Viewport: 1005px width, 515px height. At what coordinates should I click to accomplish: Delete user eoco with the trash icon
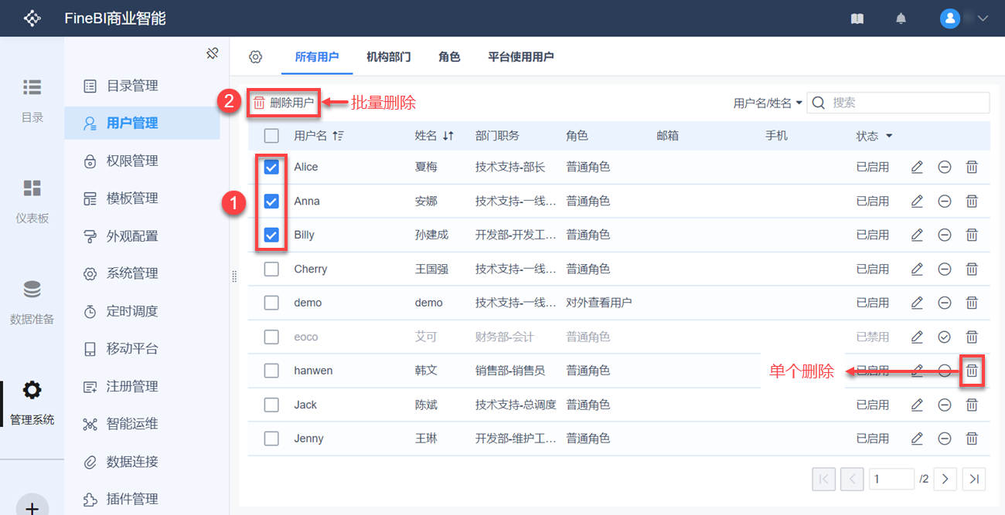[x=972, y=337]
